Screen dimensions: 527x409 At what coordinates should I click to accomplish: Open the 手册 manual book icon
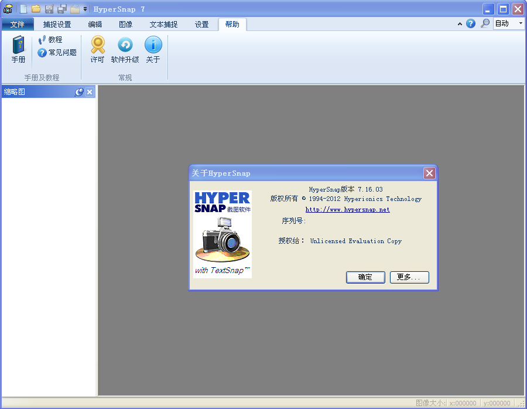19,49
